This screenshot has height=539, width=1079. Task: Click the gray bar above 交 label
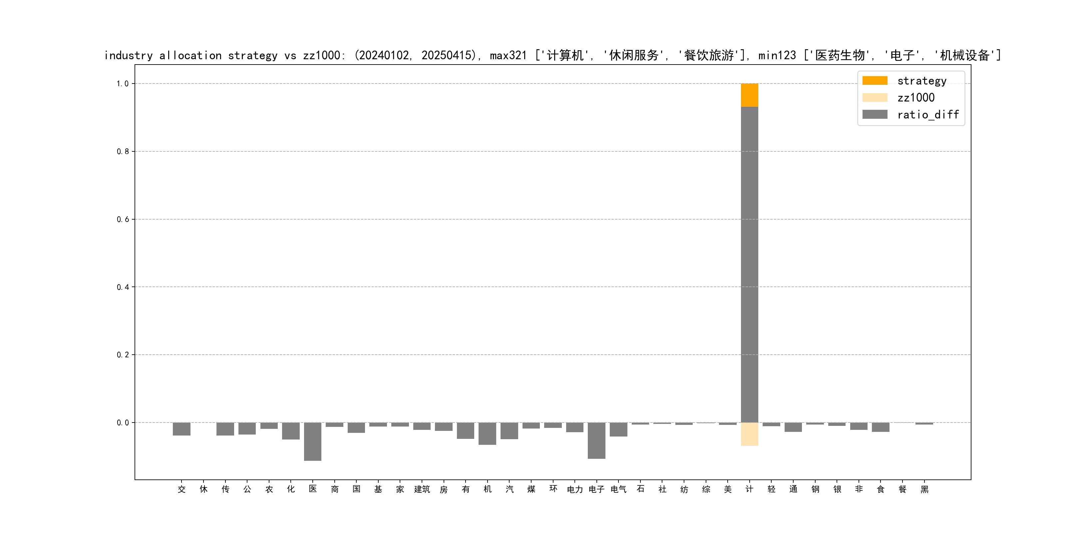(x=181, y=429)
